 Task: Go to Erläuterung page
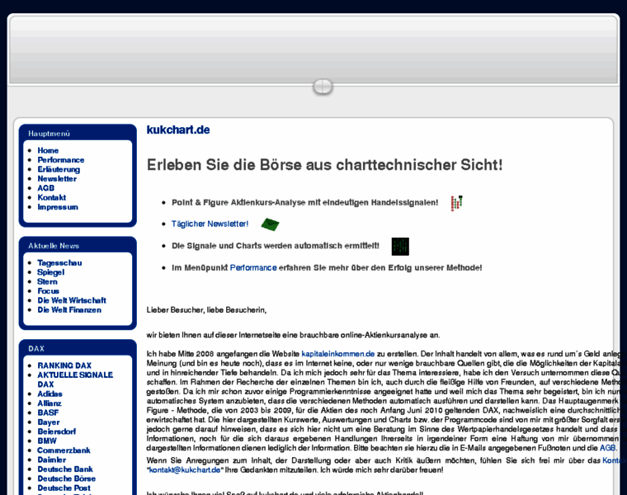click(x=59, y=169)
